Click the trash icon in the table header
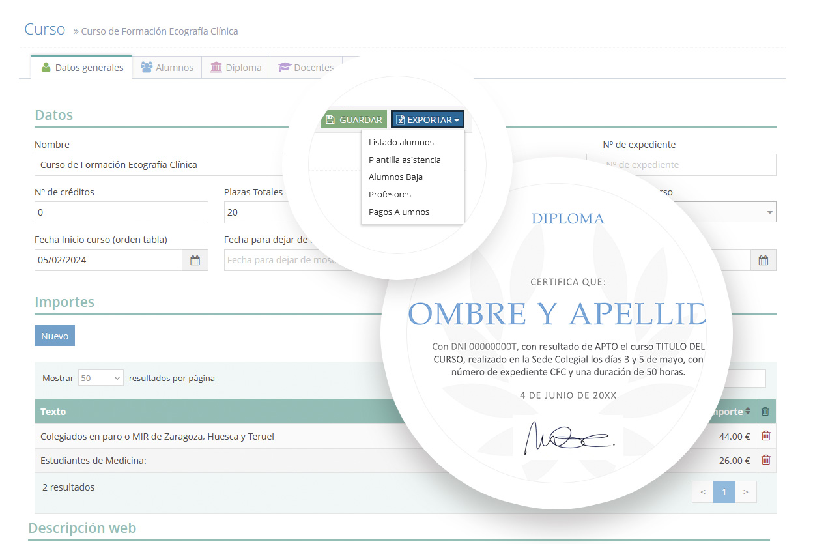Image resolution: width=813 pixels, height=544 pixels. 765,412
